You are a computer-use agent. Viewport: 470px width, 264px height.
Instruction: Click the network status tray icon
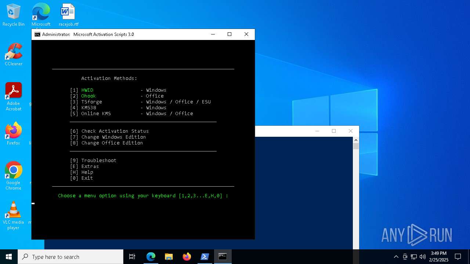tap(414, 257)
